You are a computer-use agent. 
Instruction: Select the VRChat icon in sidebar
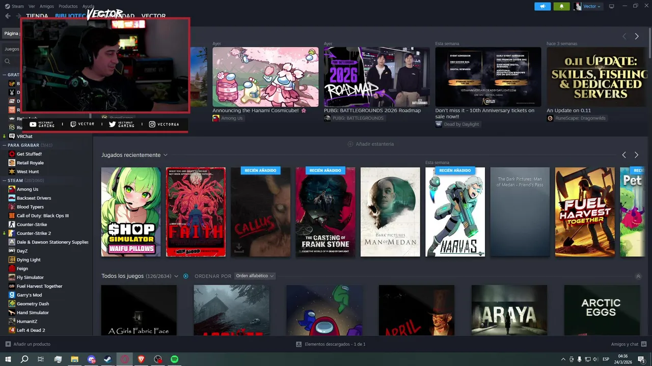[x=12, y=136]
